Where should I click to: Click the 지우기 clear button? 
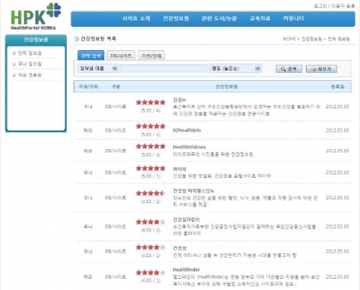tap(322, 69)
